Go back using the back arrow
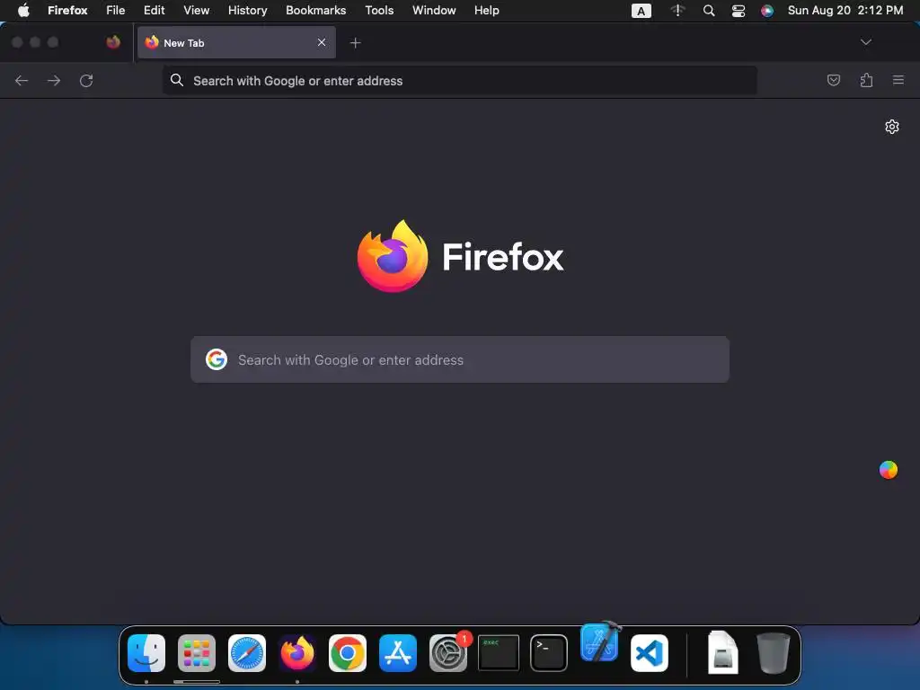The image size is (920, 690). coord(22,80)
